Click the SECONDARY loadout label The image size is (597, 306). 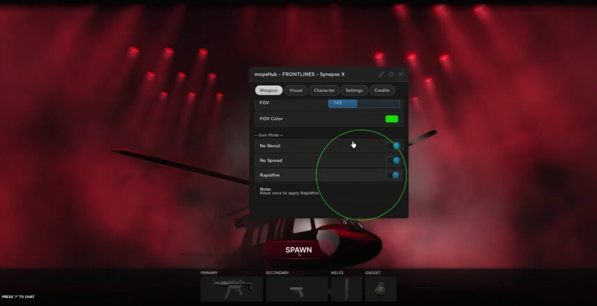pyautogui.click(x=277, y=272)
